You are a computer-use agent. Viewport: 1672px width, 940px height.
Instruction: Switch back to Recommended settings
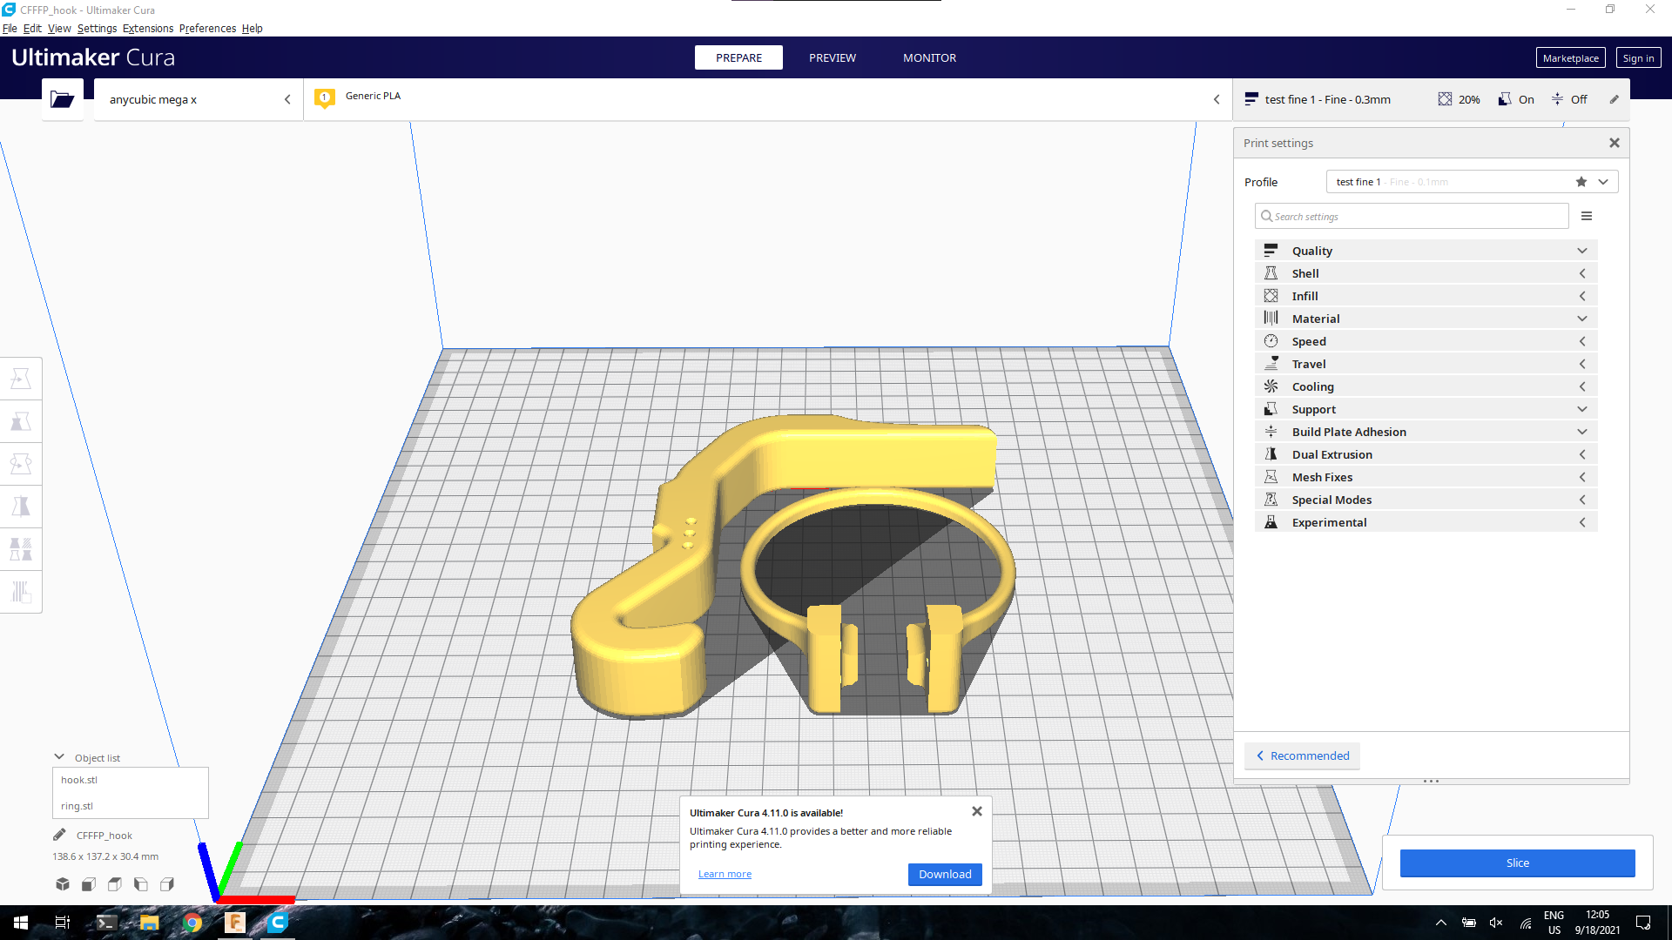tap(1303, 755)
